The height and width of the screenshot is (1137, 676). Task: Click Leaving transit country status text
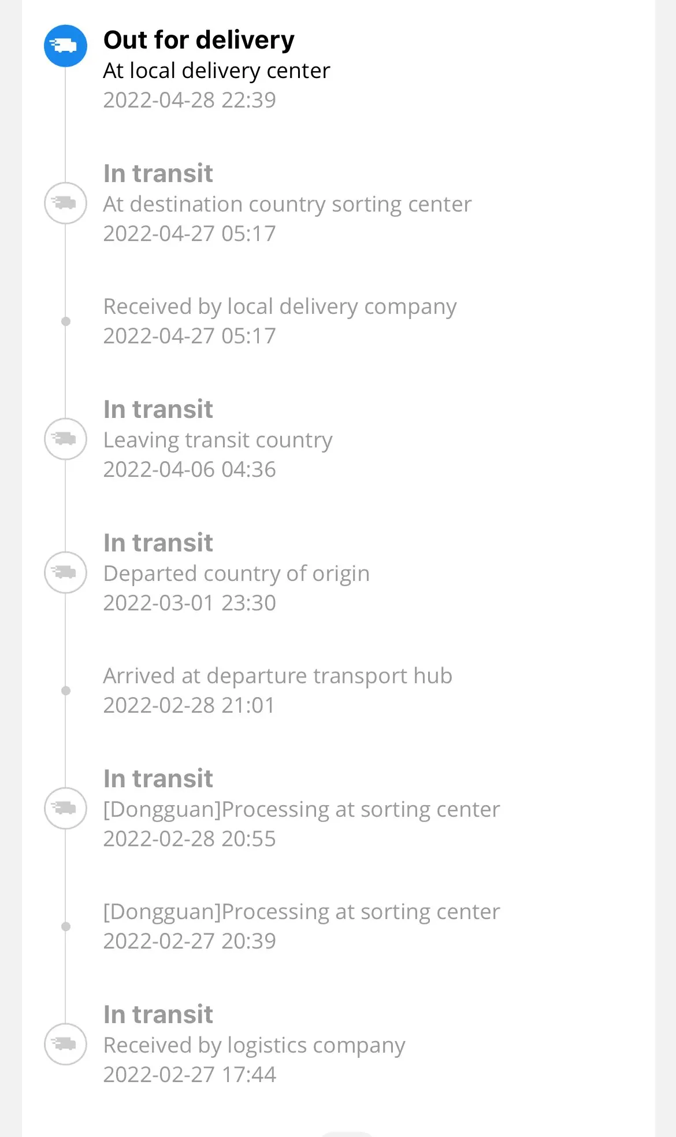pos(217,440)
